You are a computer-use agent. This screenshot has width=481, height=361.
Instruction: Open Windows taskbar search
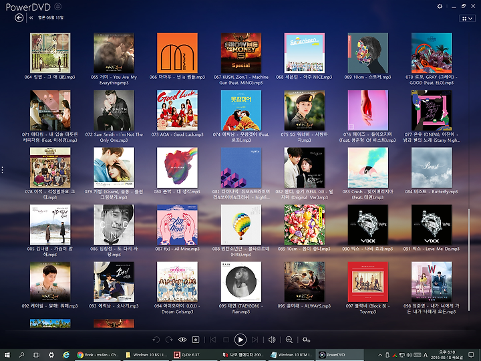coord(21,355)
